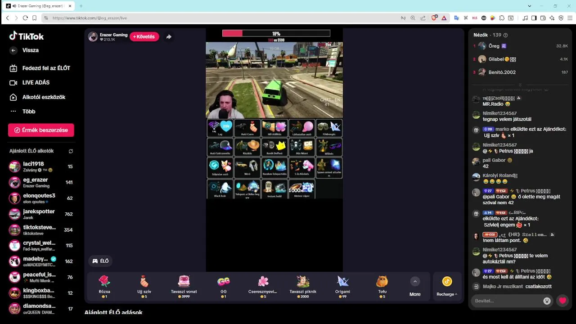Open laci1918 live stream
This screenshot has height=324, width=576.
point(41,166)
